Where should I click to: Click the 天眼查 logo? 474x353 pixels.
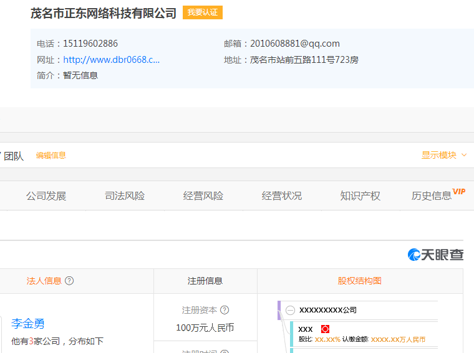435,255
